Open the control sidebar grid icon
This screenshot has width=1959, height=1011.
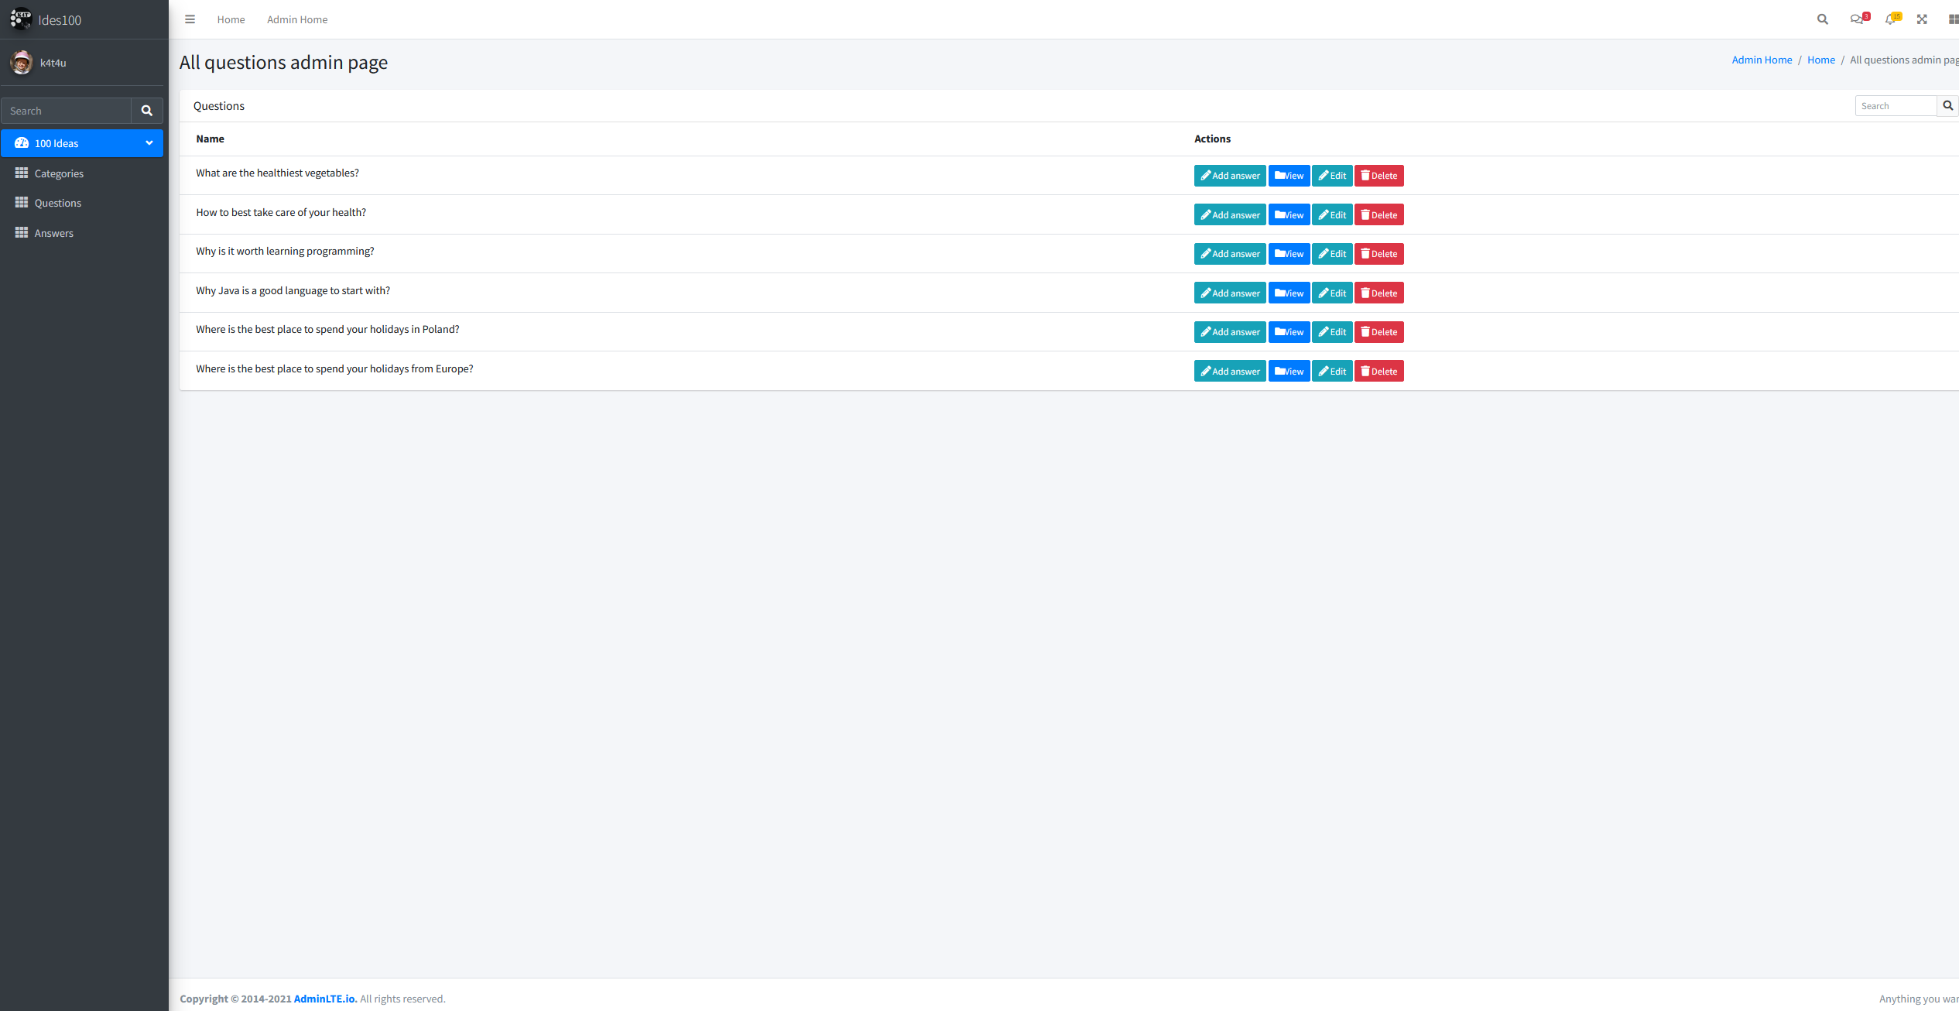1953,19
